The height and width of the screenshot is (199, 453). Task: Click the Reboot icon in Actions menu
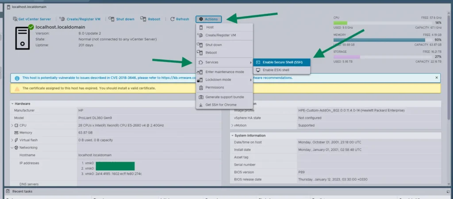pyautogui.click(x=200, y=53)
